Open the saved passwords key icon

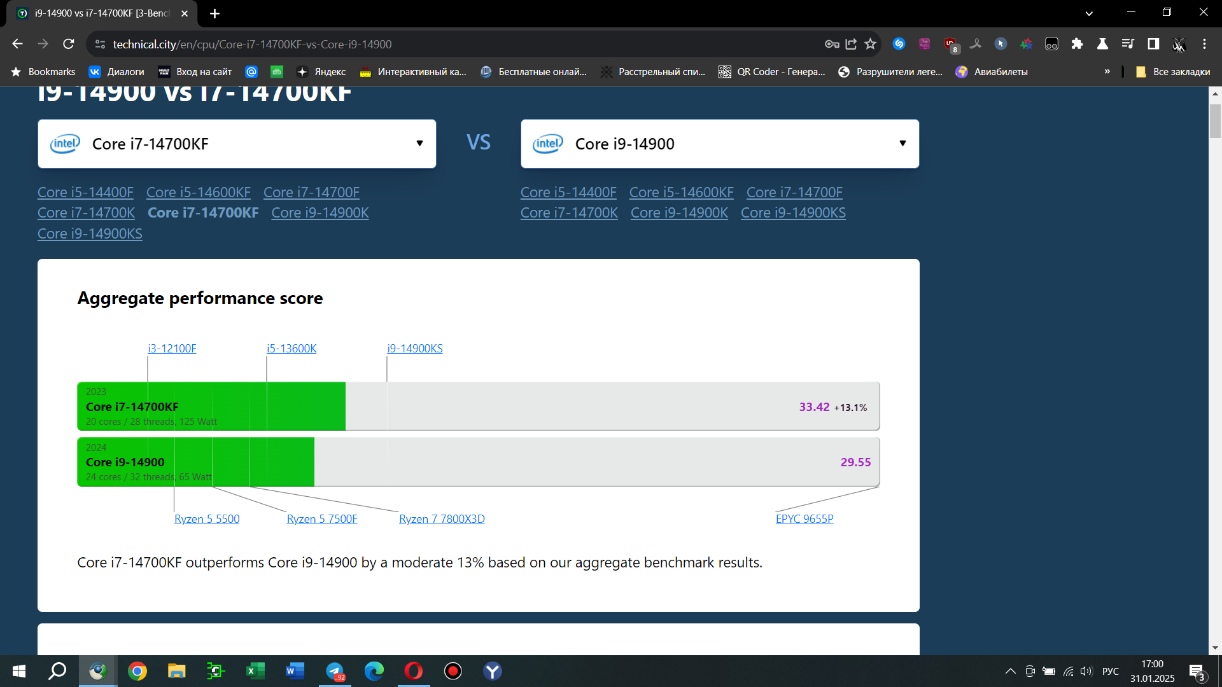[832, 44]
